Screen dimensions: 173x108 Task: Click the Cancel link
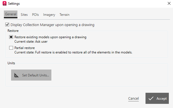pos(134,98)
